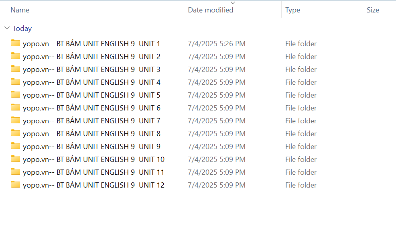
Task: Sort files by Name column header
Action: point(20,10)
